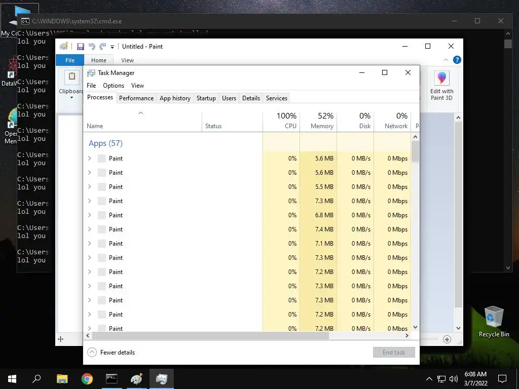Click the horizontal scrollbar thumb in Task Manager

click(210, 335)
